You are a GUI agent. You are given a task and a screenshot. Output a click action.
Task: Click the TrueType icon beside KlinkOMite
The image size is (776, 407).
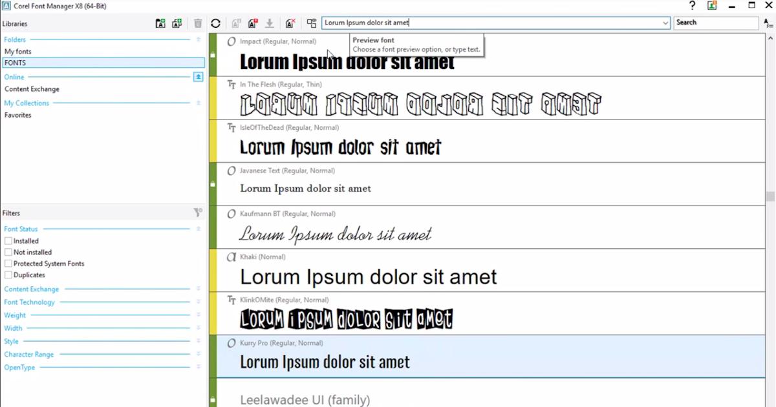click(x=232, y=300)
